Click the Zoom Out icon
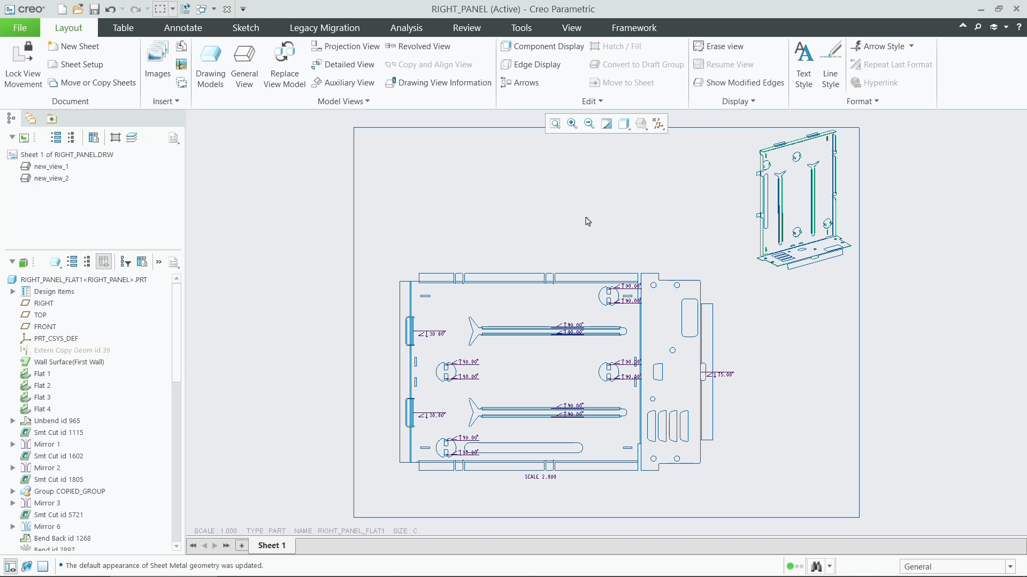This screenshot has height=577, width=1027. click(x=589, y=124)
